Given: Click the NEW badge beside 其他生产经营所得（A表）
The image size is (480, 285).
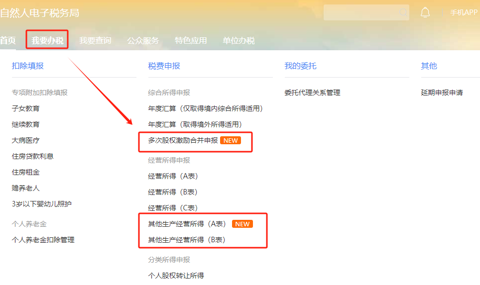Looking at the screenshot, I should (242, 224).
